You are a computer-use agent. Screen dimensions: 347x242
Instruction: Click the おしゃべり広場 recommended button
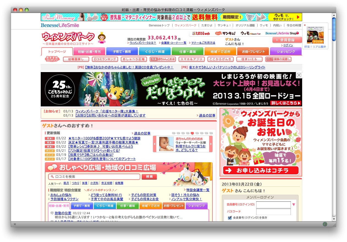[134, 59]
